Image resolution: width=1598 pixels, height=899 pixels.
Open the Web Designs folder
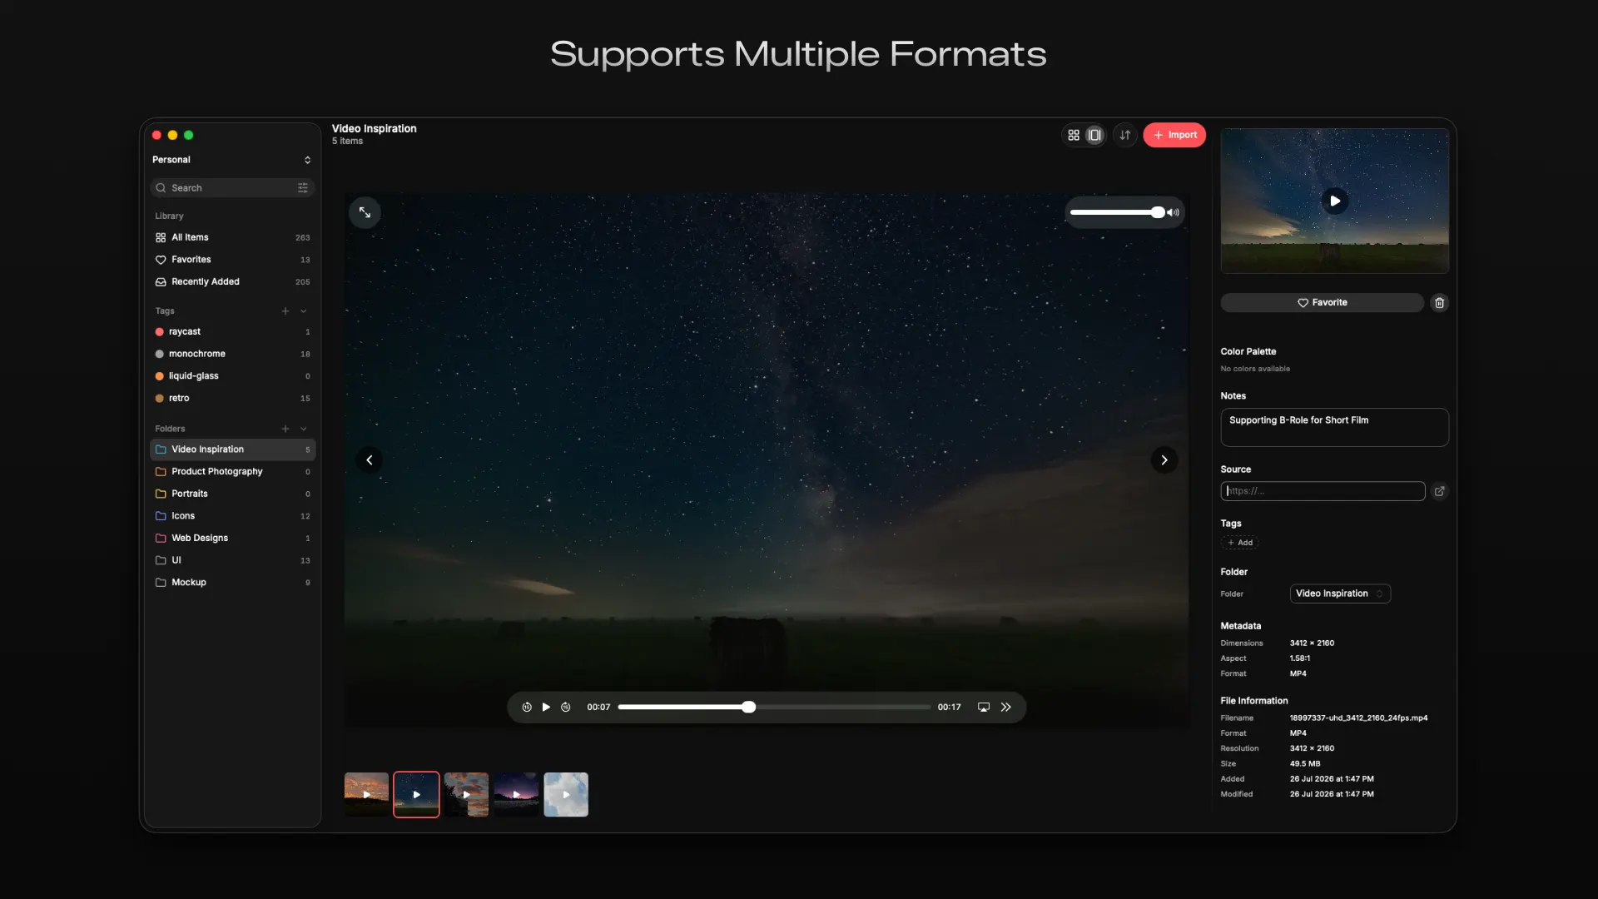(x=232, y=538)
